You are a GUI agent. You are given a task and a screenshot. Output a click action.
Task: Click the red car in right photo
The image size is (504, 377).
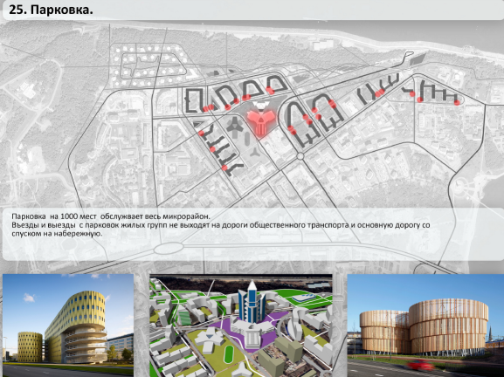tap(419, 366)
